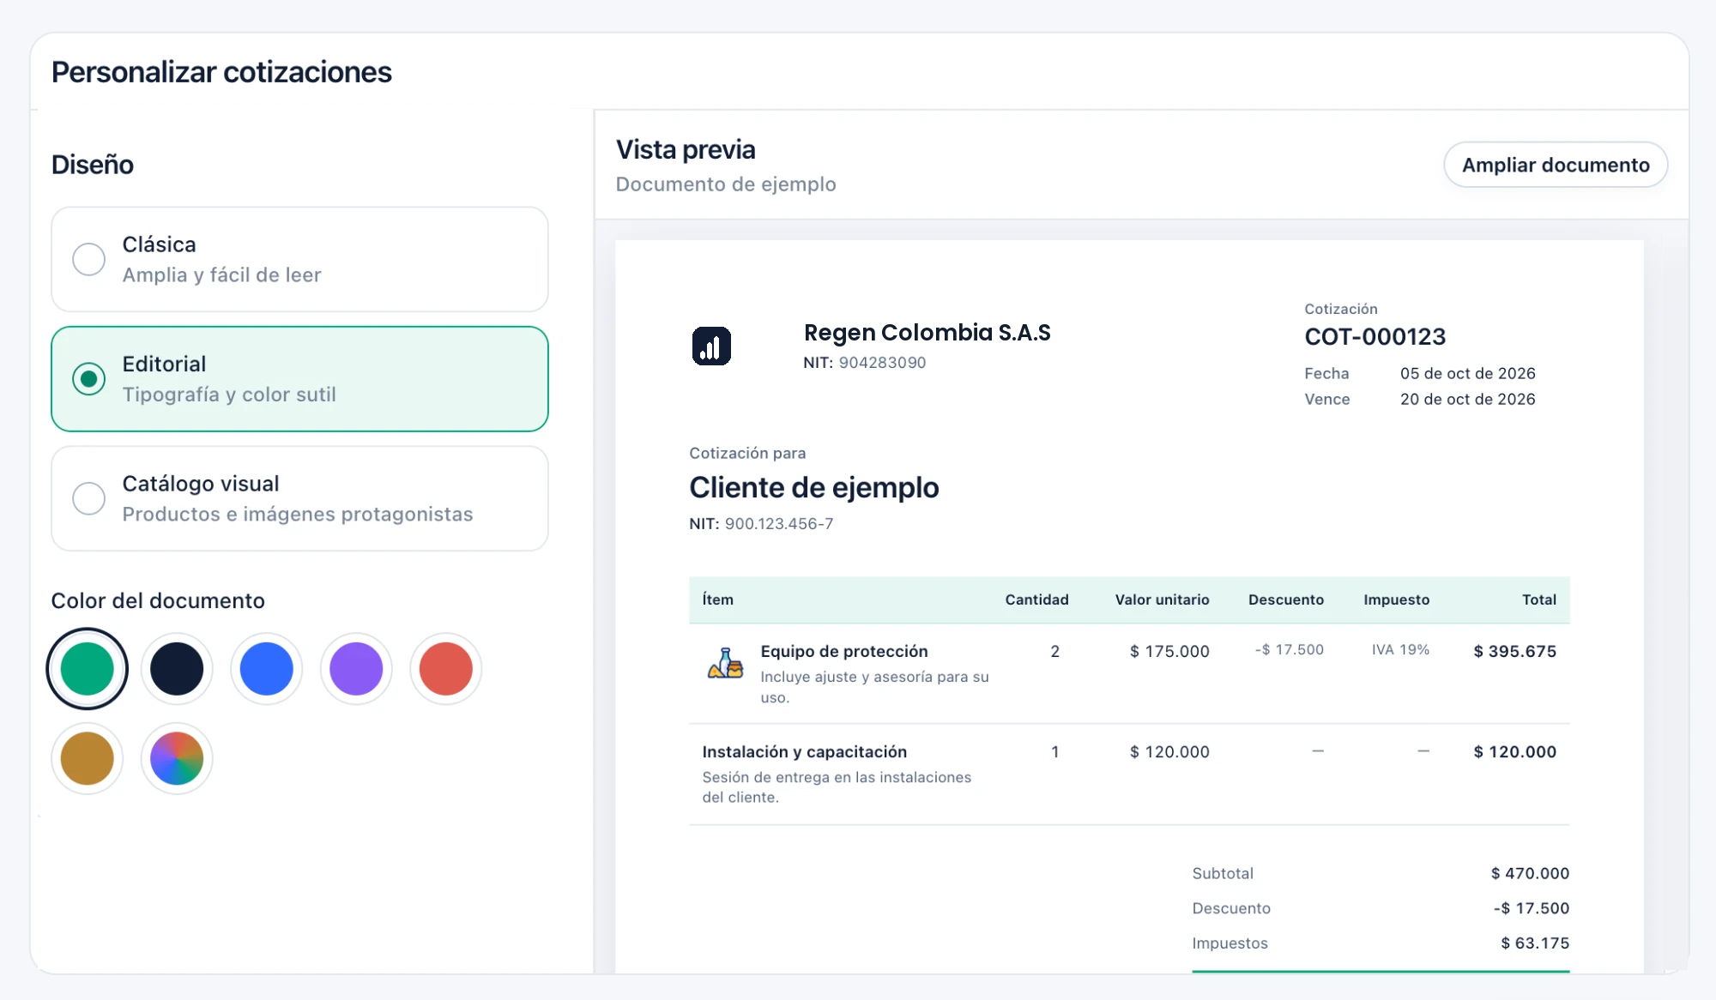
Task: Select the Clásica design radio button
Action: [88, 259]
